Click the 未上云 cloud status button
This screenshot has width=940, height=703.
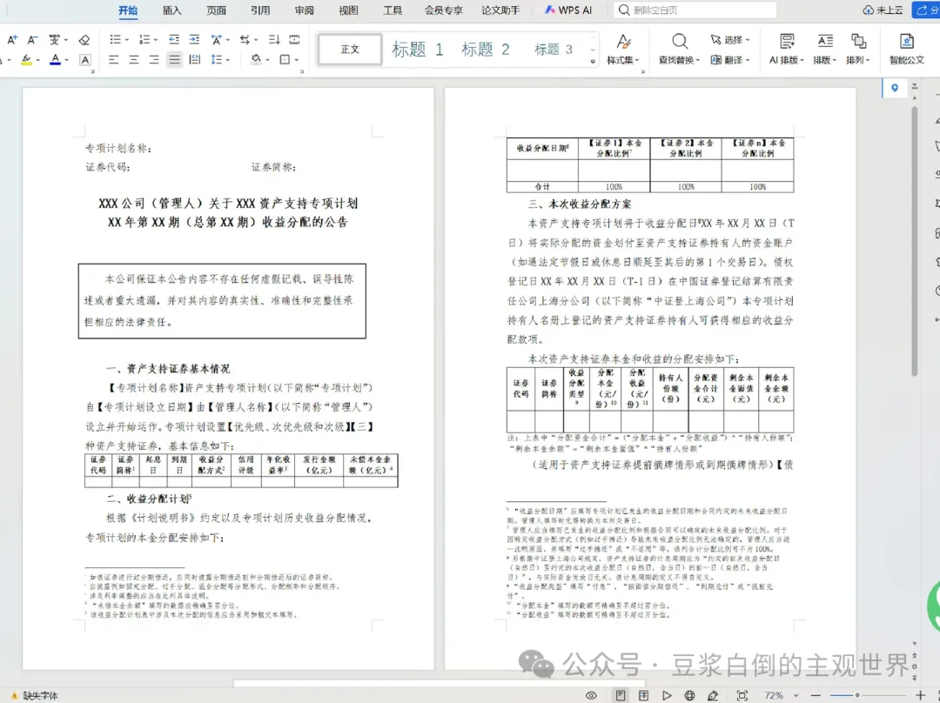coord(883,10)
